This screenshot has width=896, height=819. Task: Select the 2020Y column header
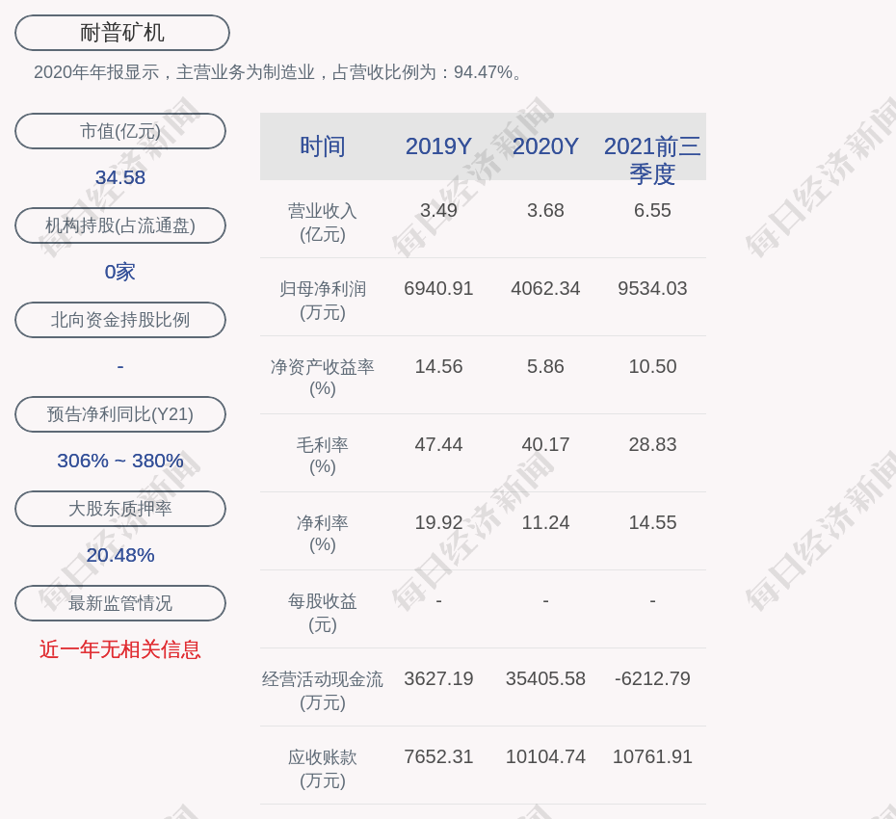pos(545,146)
